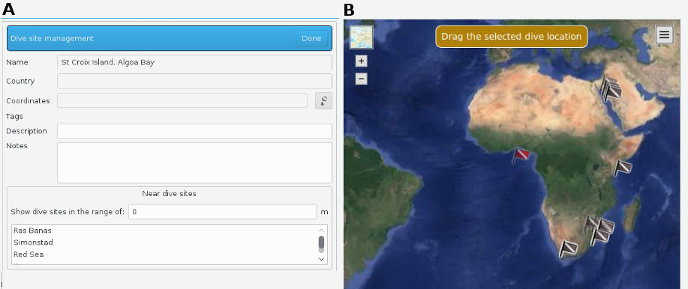The image size is (688, 289).
Task: Click the Country input field
Action: 194,81
